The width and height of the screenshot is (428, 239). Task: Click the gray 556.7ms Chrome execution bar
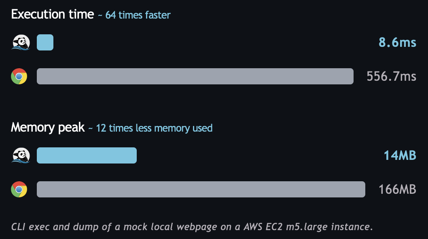pyautogui.click(x=195, y=76)
